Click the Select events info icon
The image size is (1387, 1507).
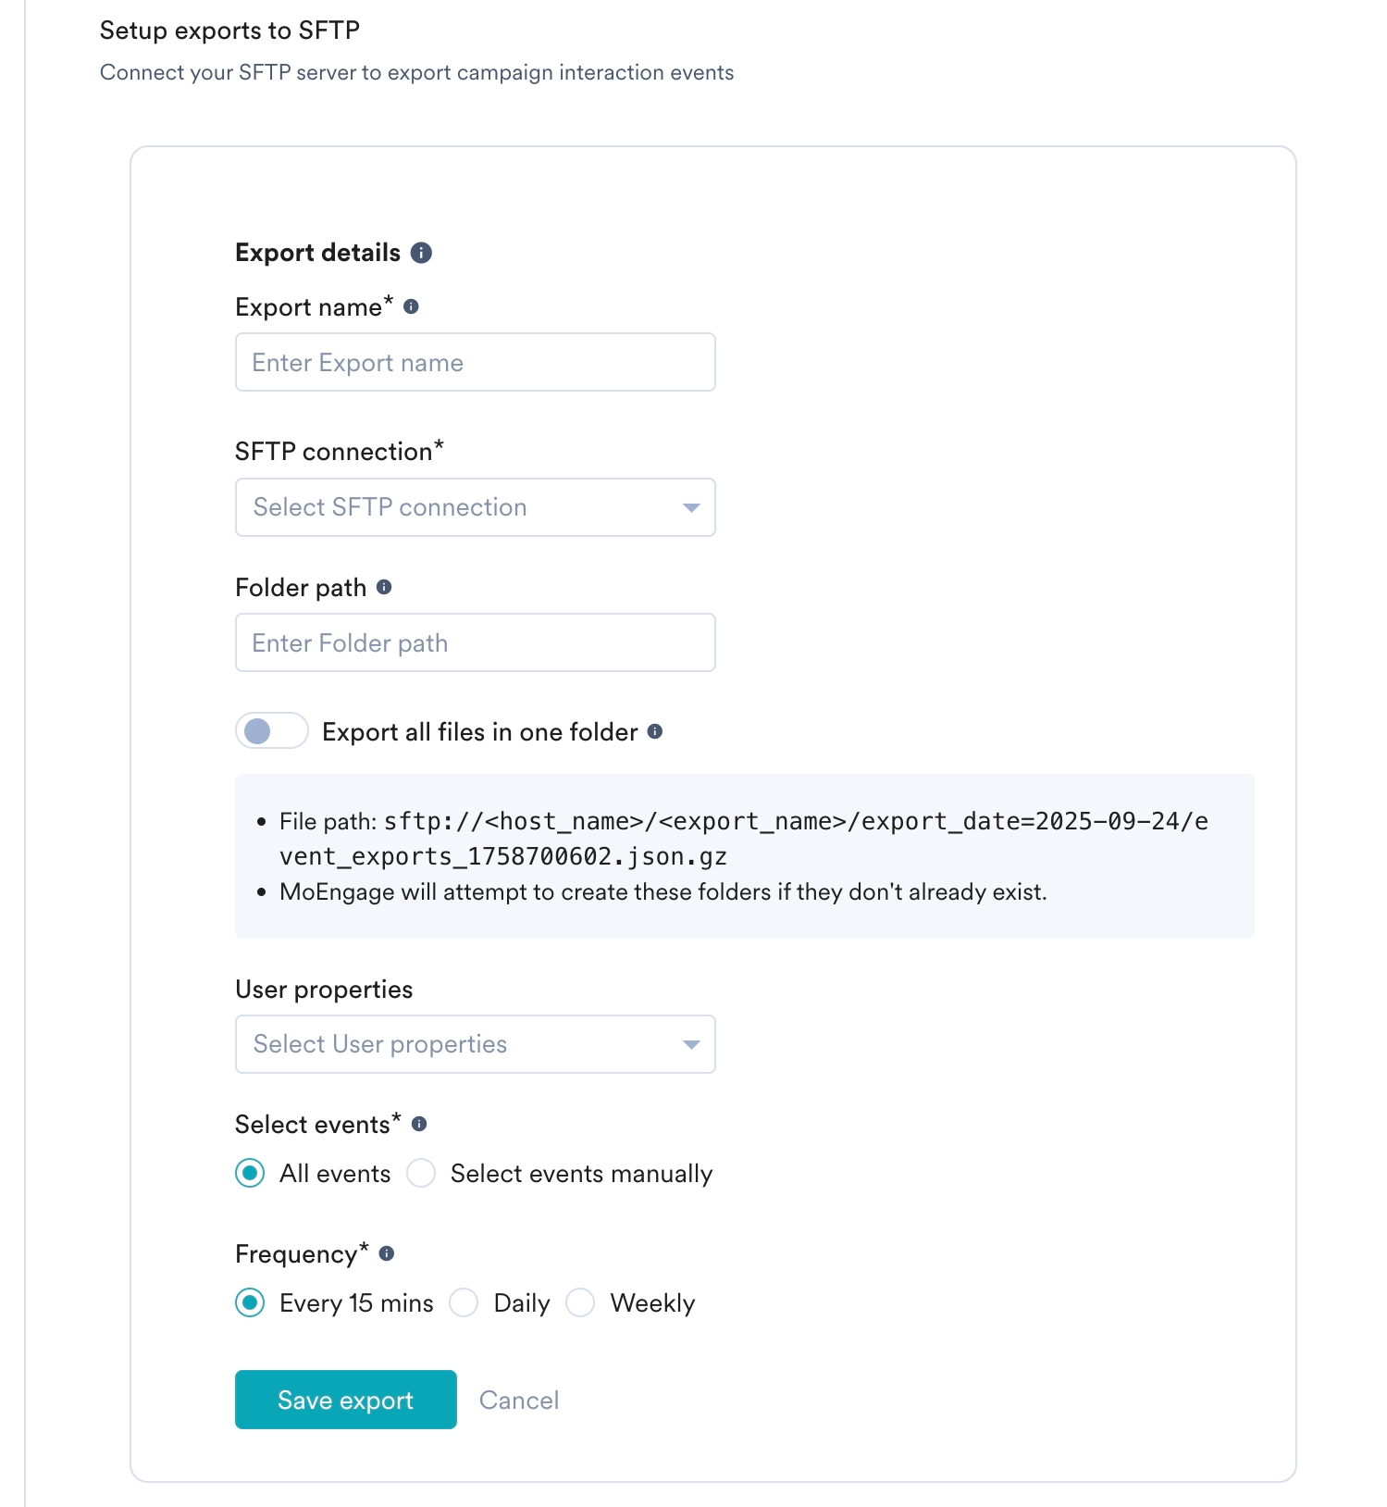tap(421, 1124)
